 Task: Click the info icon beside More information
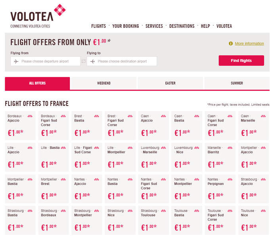click(231, 44)
